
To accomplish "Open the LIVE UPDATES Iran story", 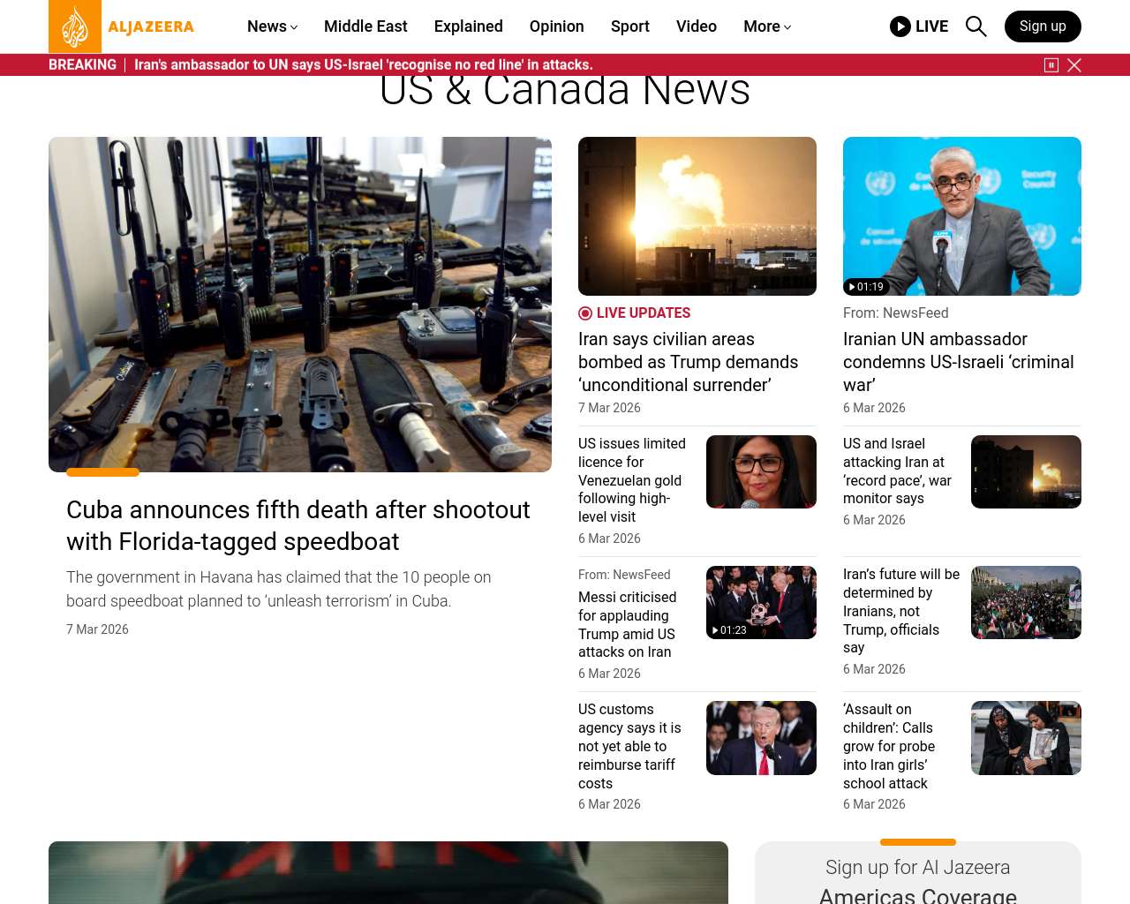I will pos(688,362).
